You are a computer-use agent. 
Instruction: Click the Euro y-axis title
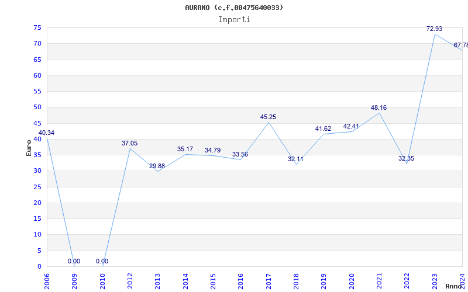click(29, 148)
